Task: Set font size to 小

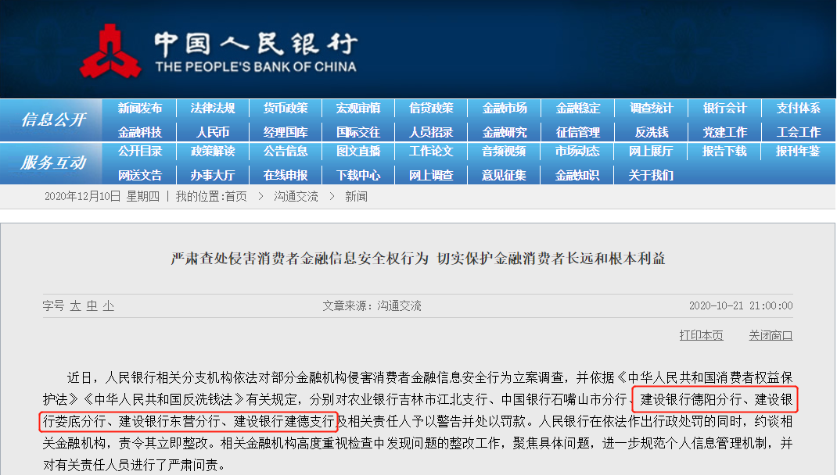Action: [109, 306]
